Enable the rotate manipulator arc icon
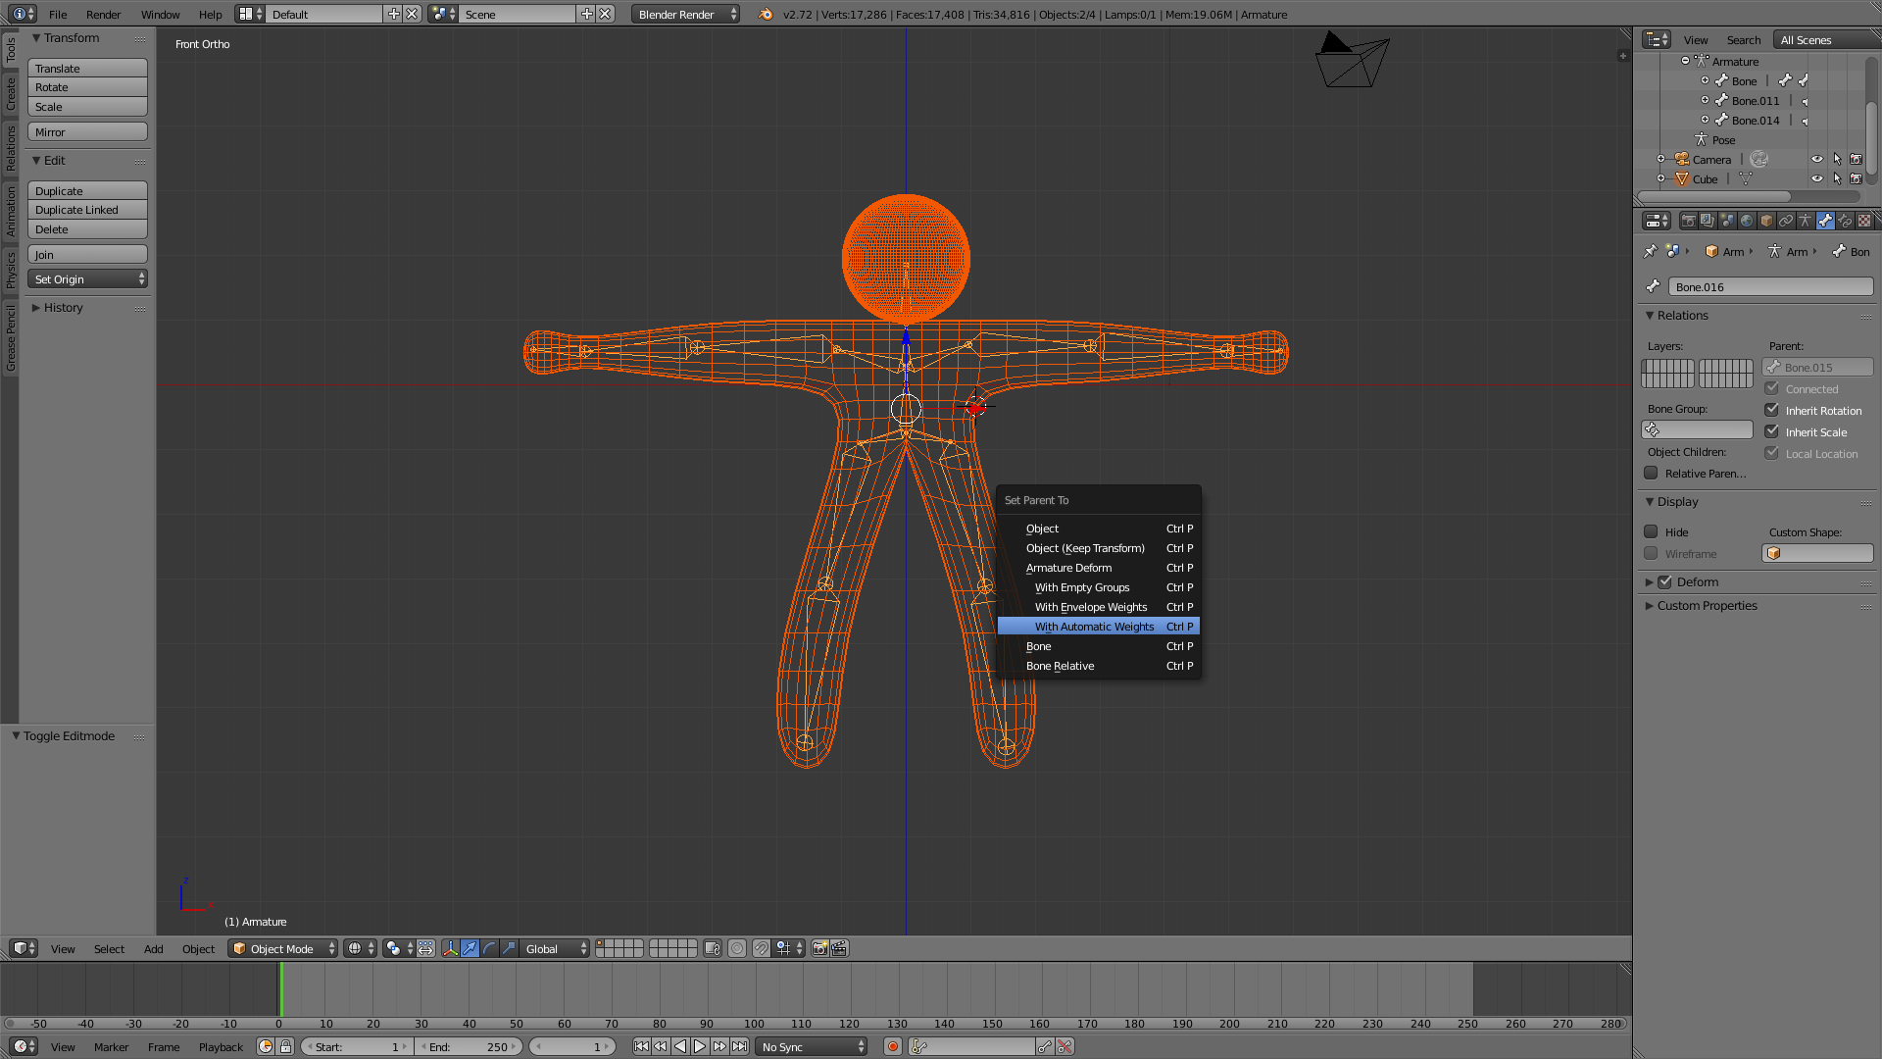The image size is (1882, 1059). [x=489, y=949]
